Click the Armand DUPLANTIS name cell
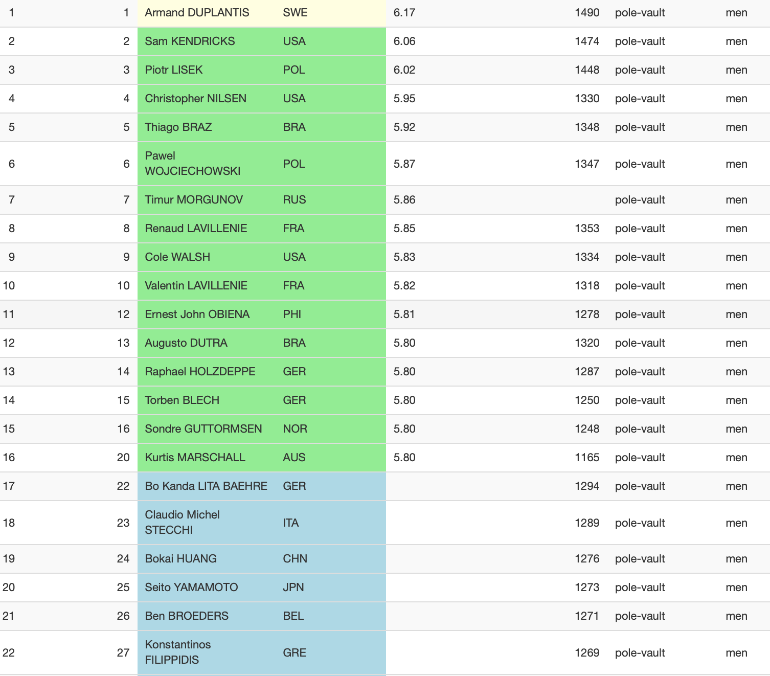 pos(197,13)
